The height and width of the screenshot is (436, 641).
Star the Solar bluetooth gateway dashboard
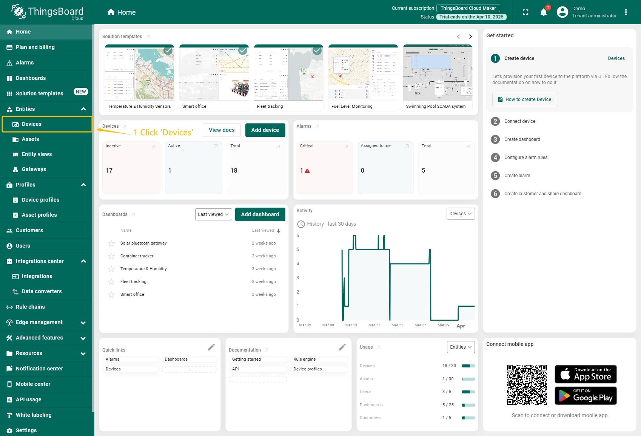(x=111, y=243)
